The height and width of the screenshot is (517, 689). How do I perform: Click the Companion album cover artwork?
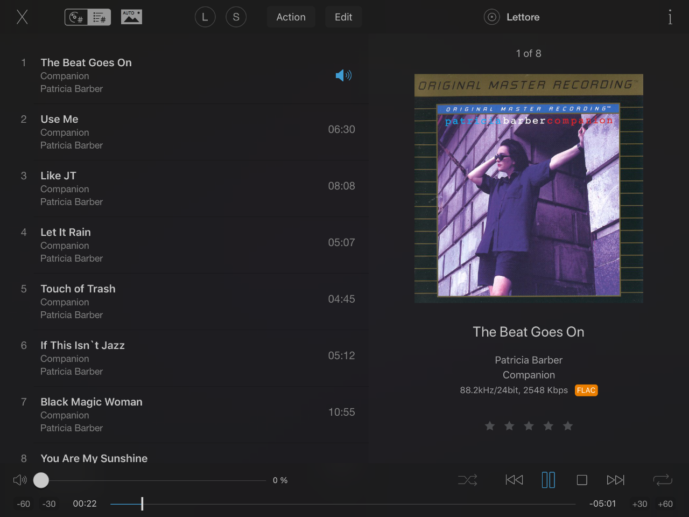coord(529,188)
